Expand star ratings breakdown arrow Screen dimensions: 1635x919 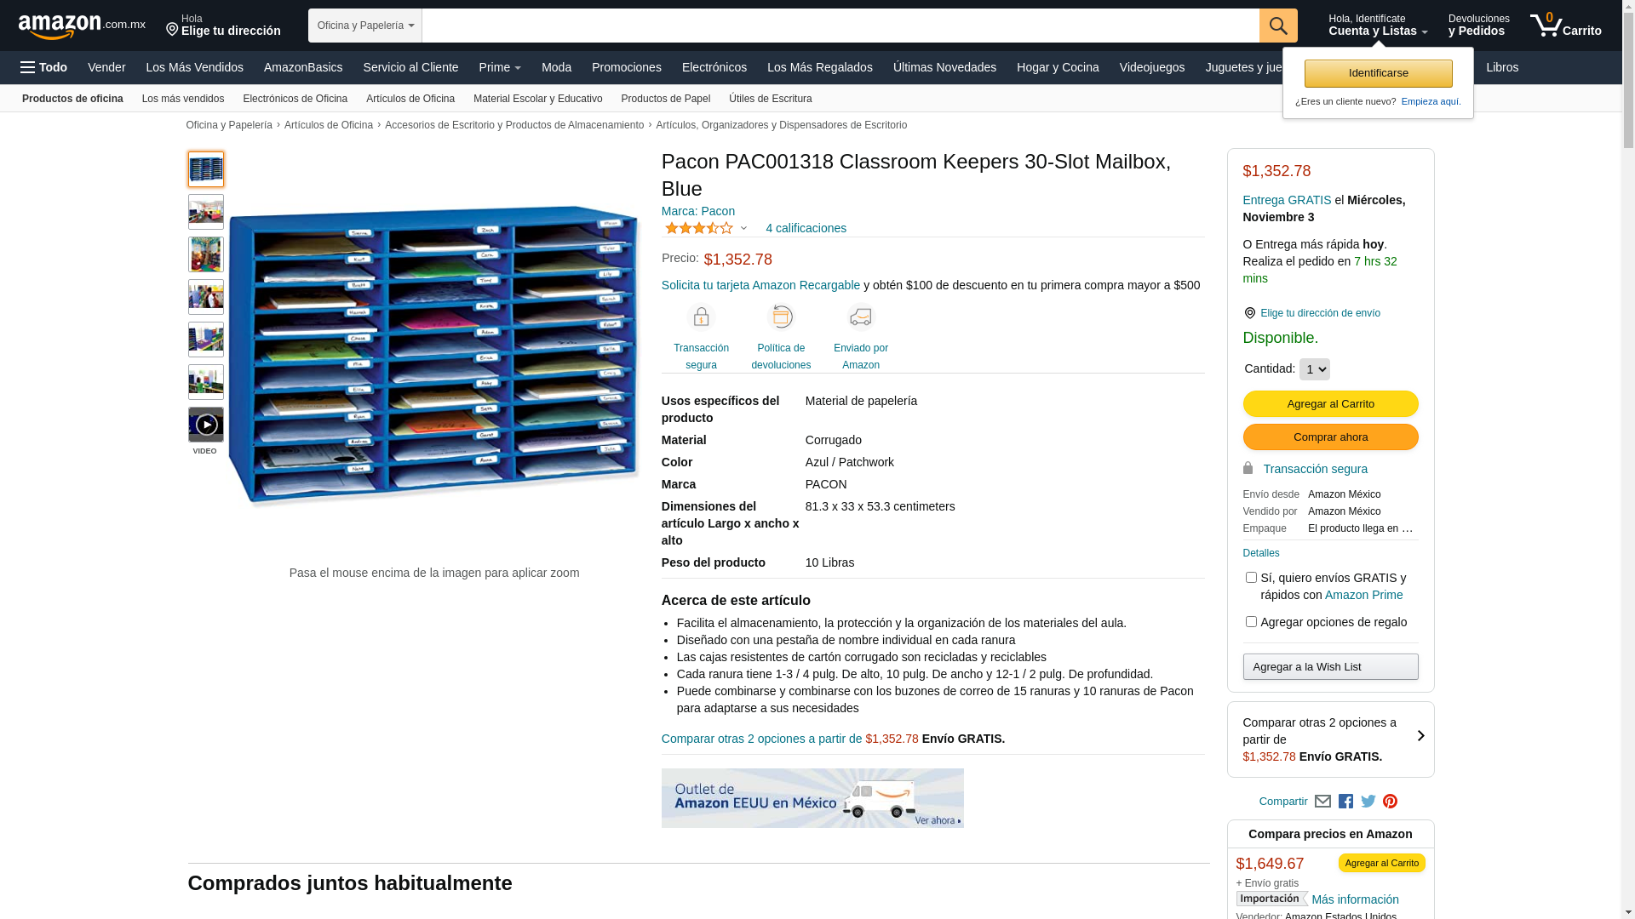tap(743, 228)
